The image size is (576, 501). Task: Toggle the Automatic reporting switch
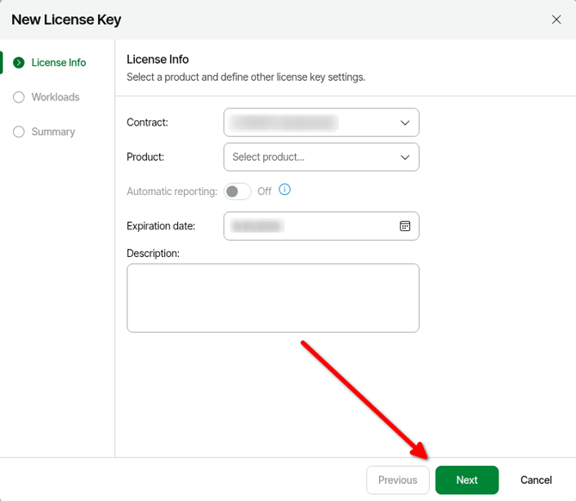pyautogui.click(x=237, y=192)
